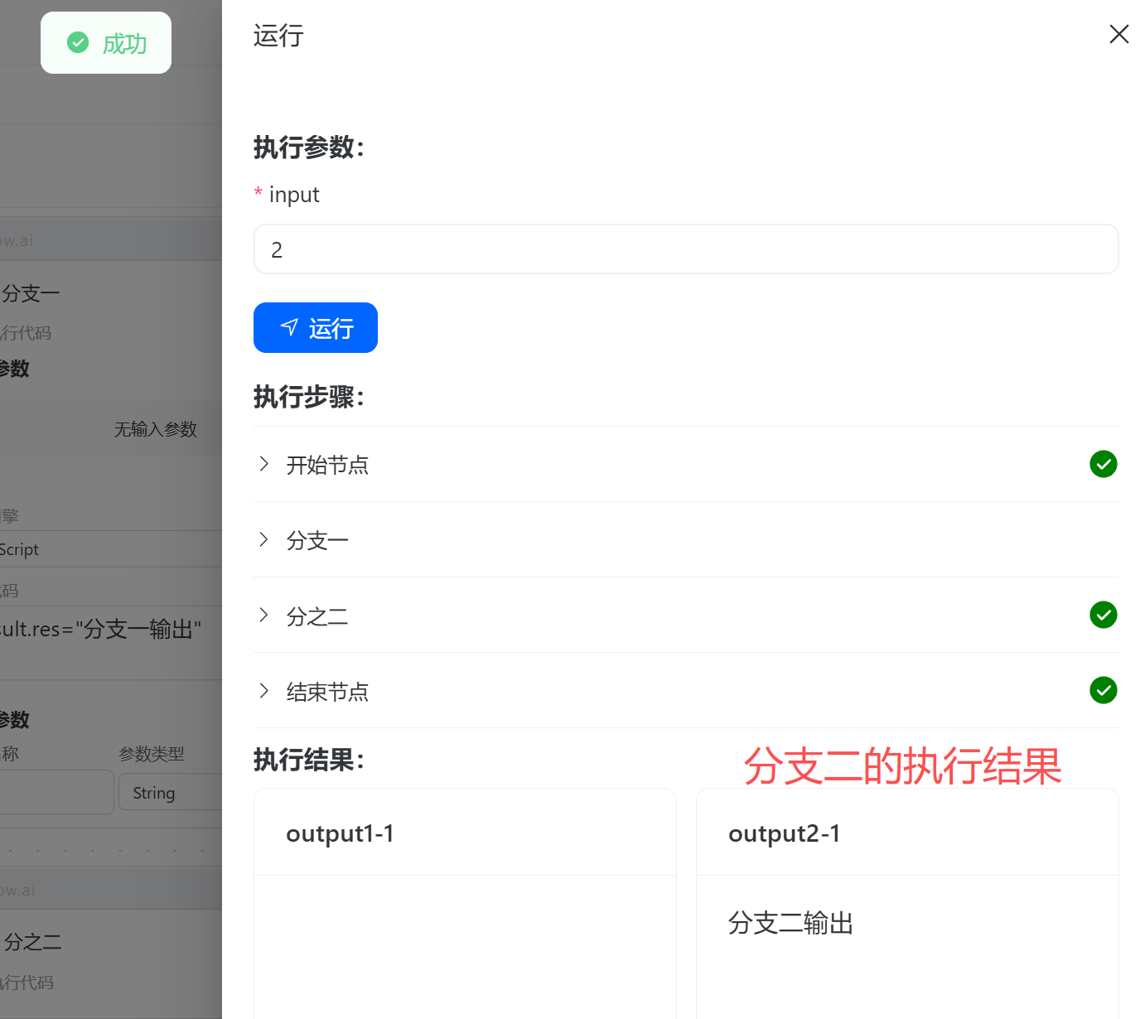The image size is (1145, 1019).
Task: Click the 运行 button label to execute
Action: pos(331,329)
